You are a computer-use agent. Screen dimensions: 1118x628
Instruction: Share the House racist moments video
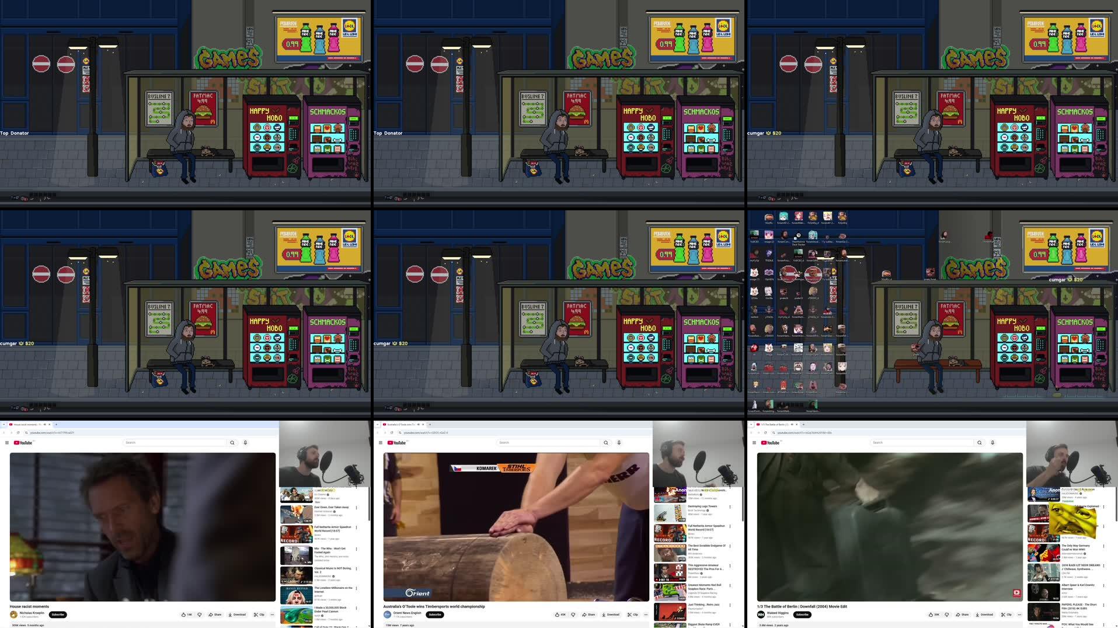[x=216, y=615]
